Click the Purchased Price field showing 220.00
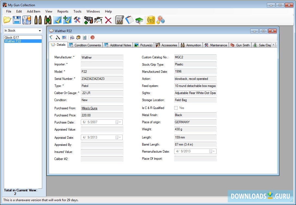The height and width of the screenshot is (205, 296). click(102, 115)
